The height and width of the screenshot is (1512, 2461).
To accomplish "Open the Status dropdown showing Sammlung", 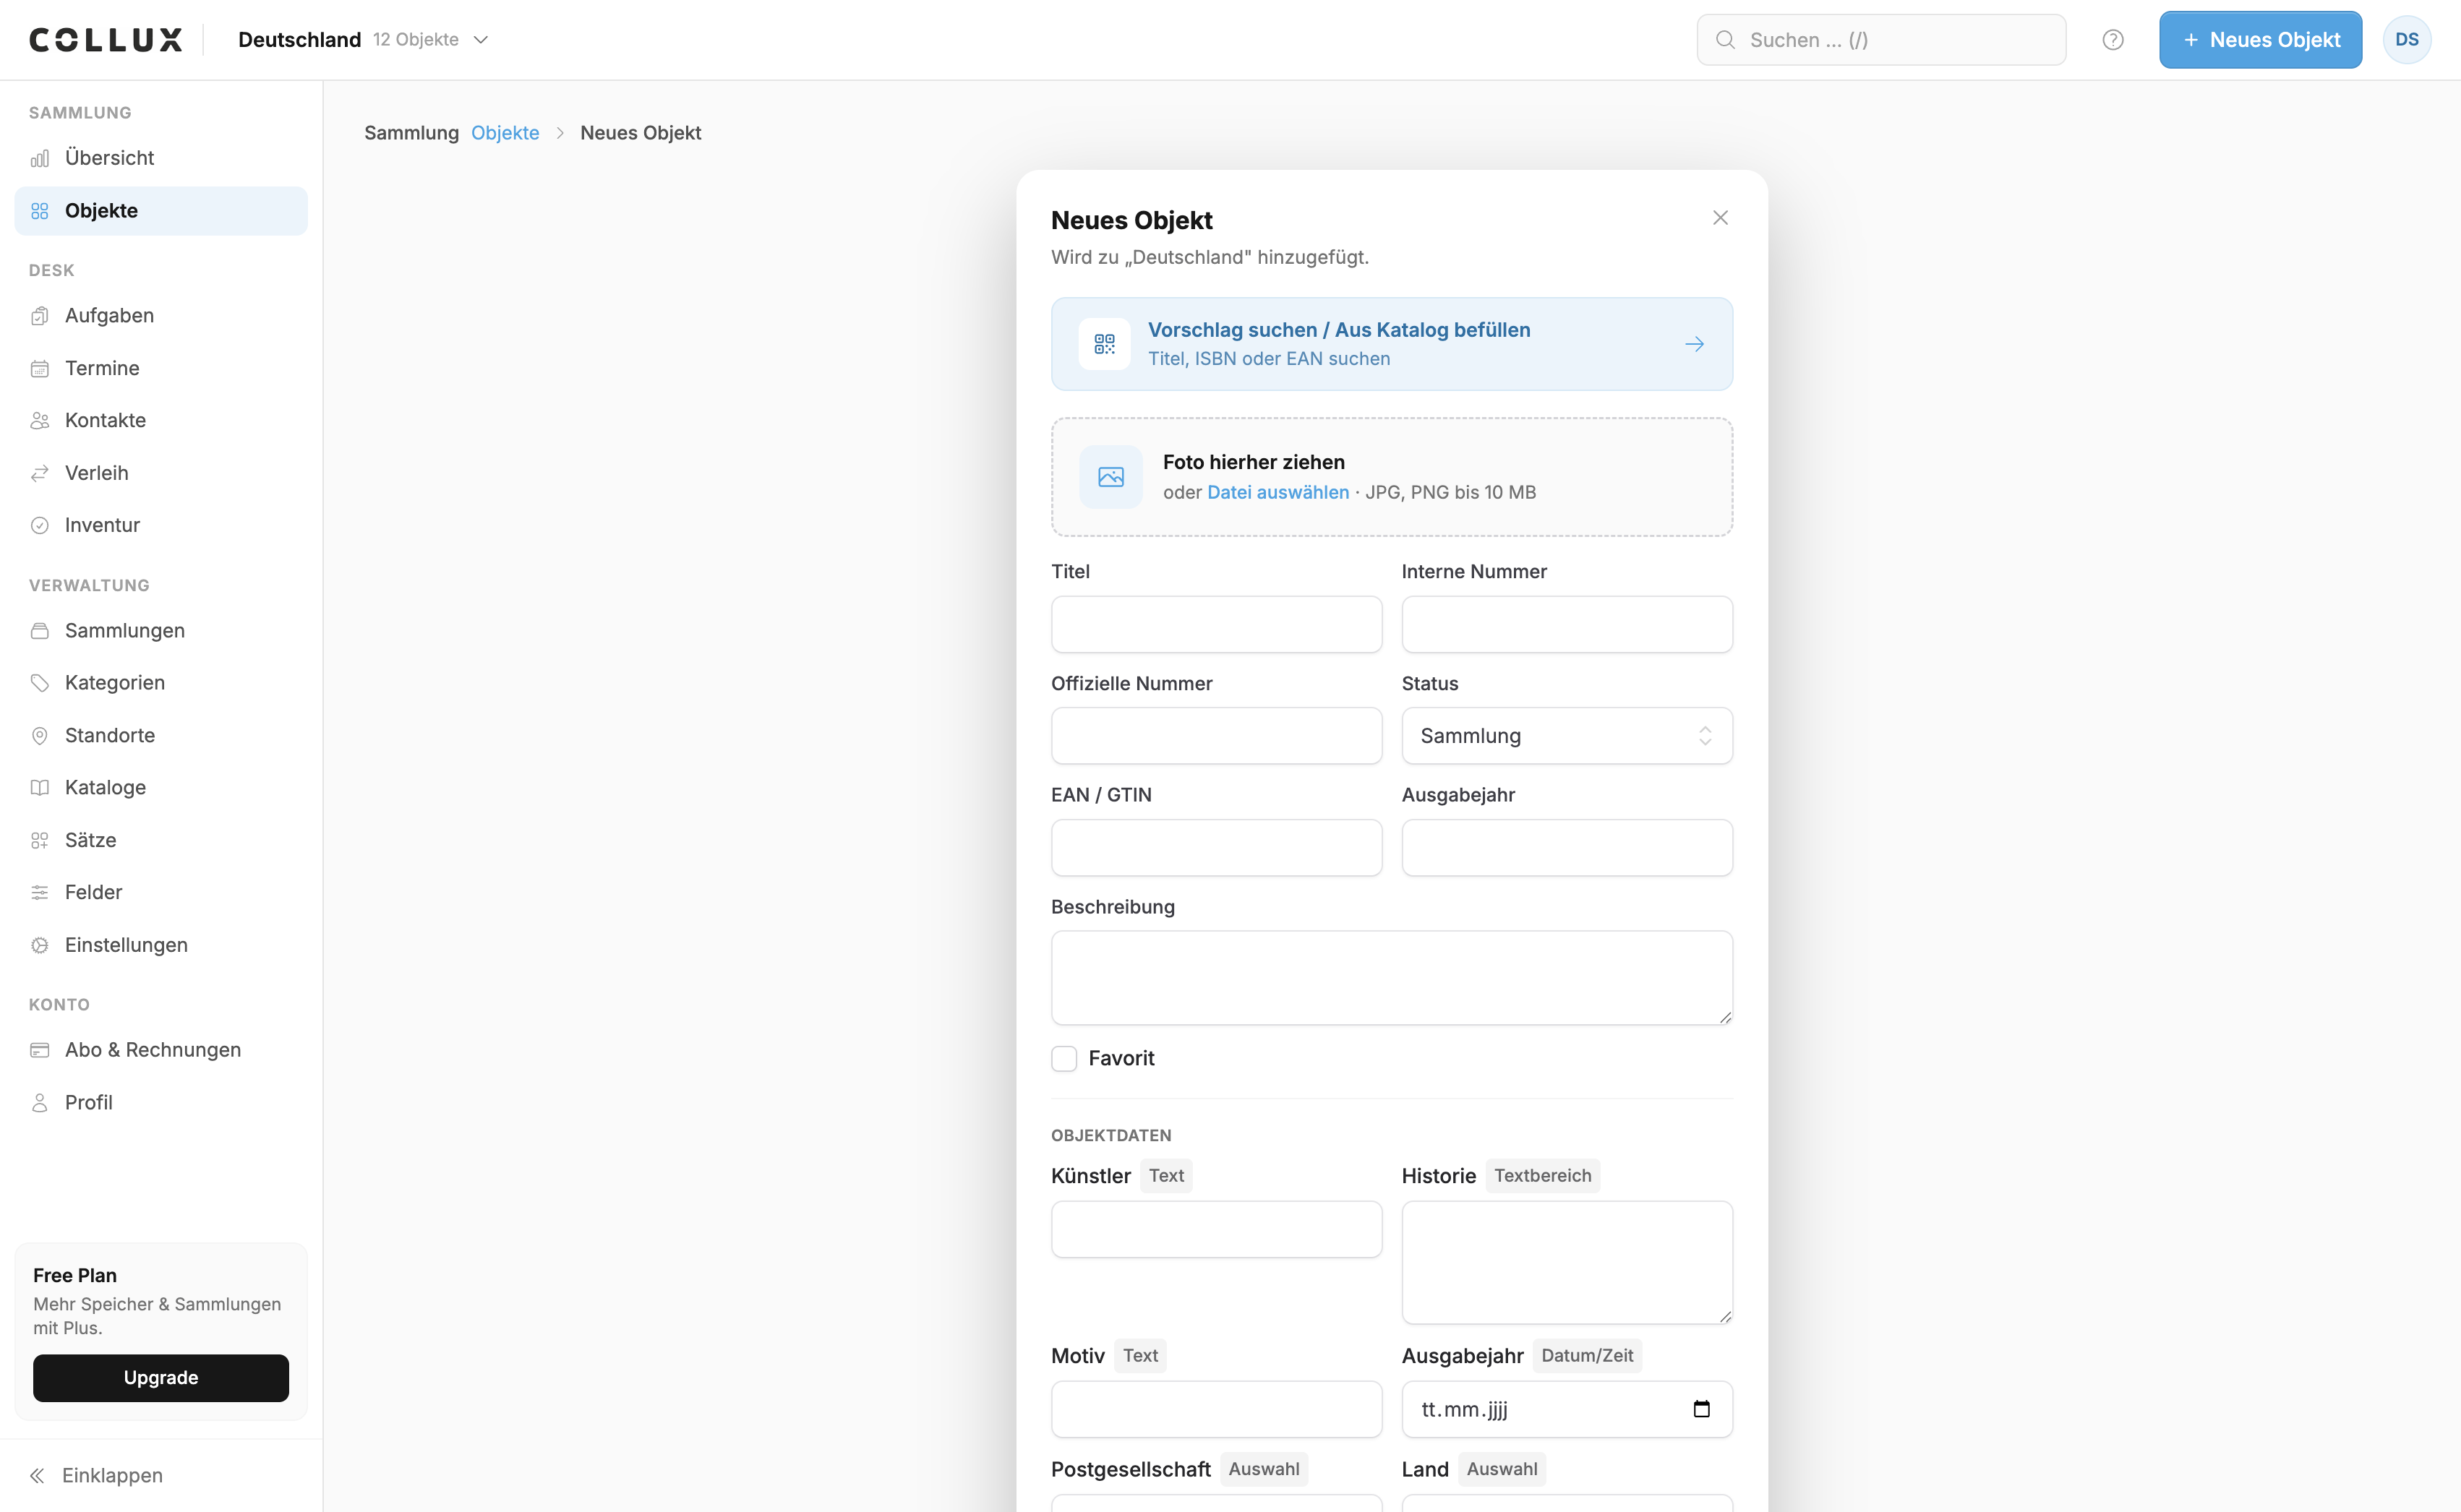I will 1566,736.
